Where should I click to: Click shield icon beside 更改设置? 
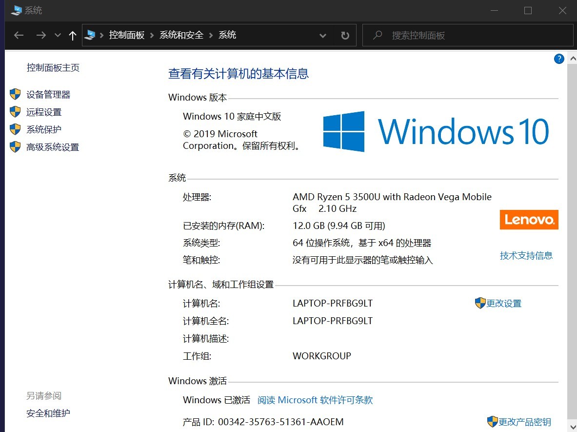480,303
